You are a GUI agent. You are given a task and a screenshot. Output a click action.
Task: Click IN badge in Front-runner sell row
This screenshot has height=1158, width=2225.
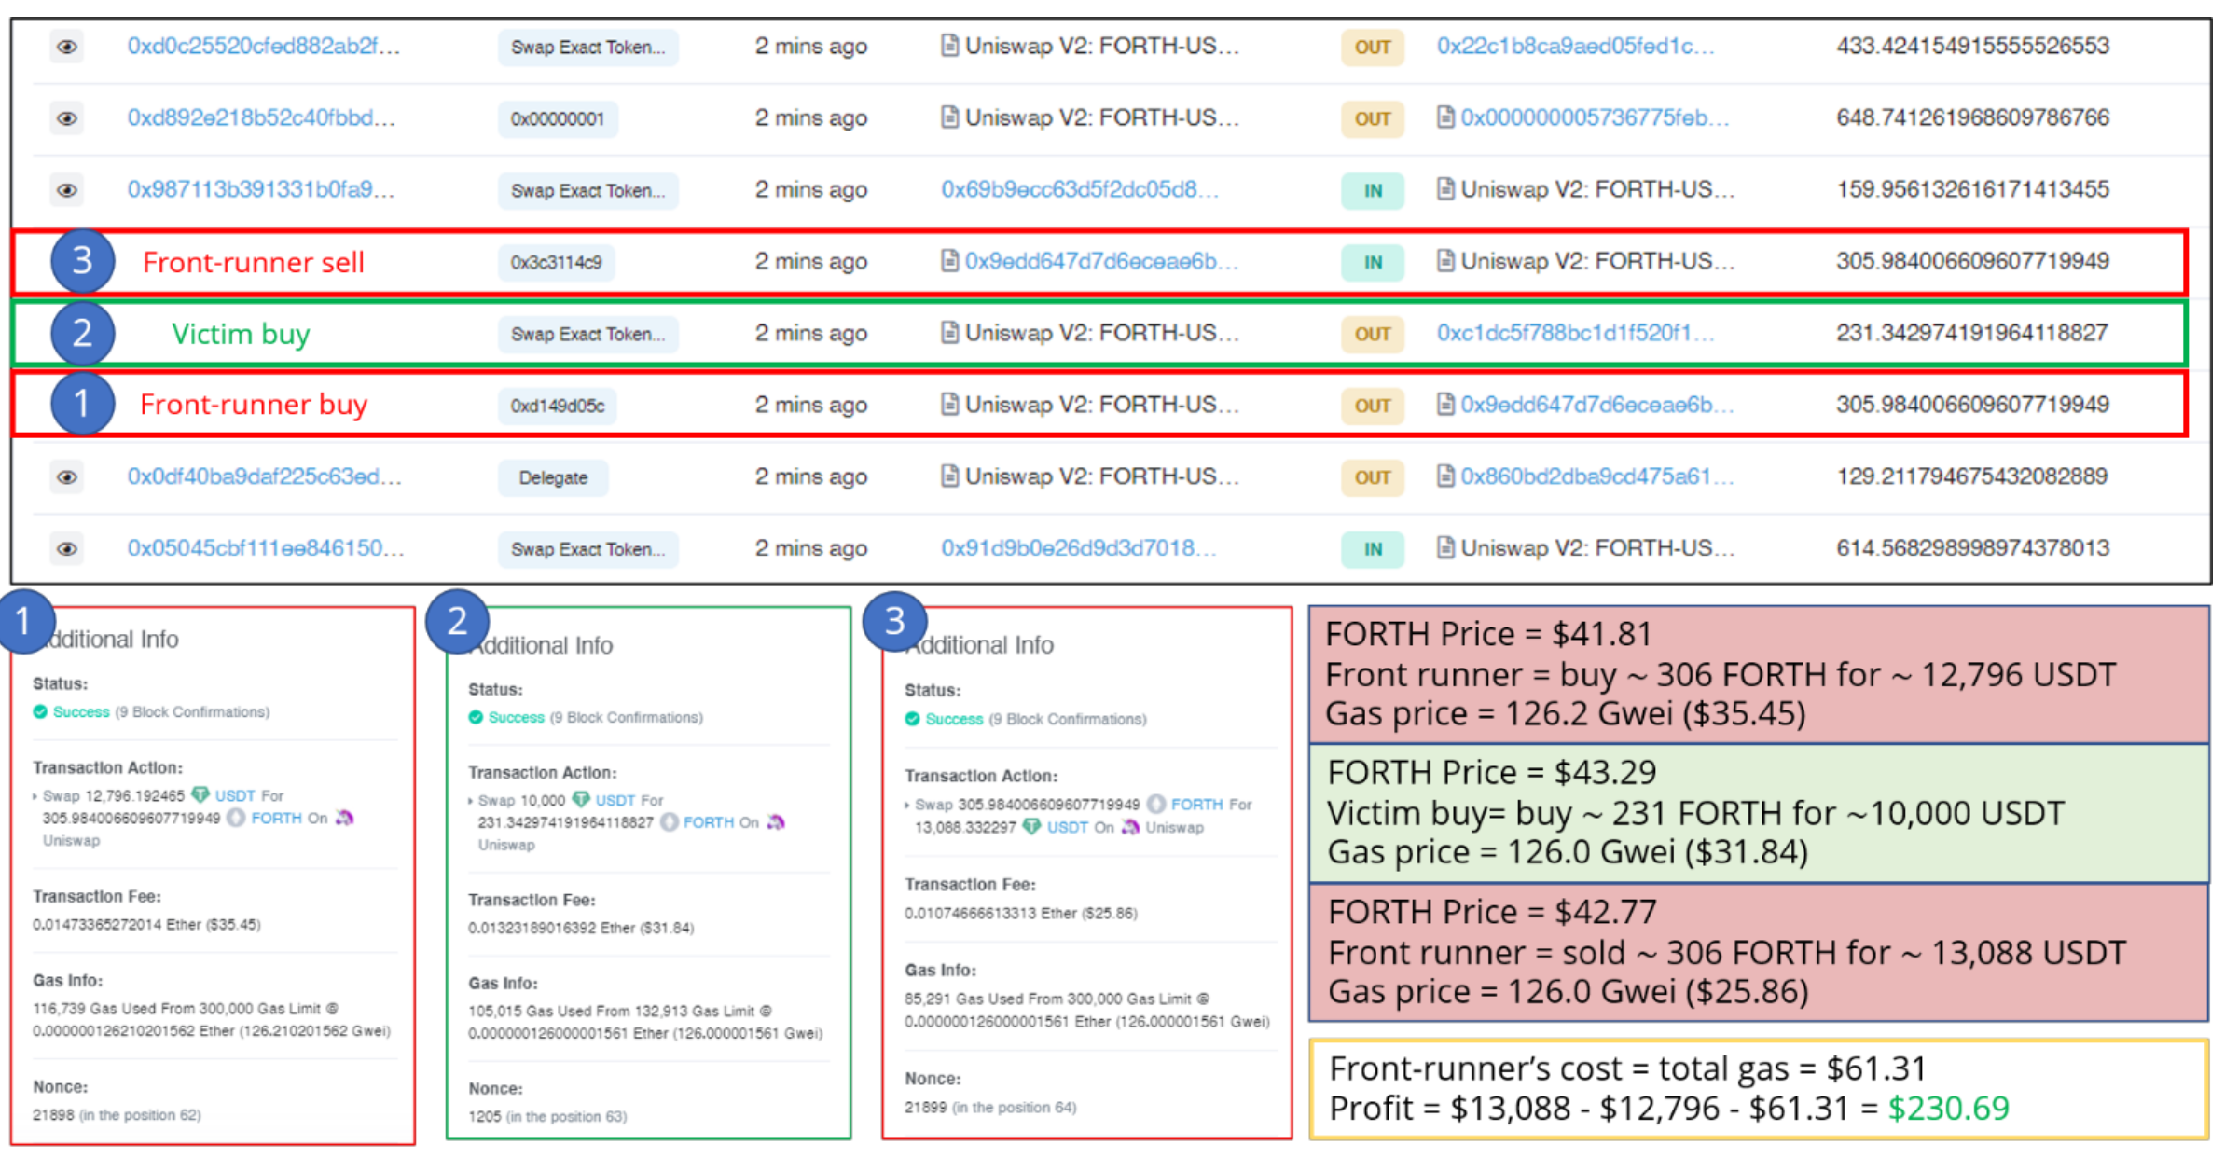tap(1372, 262)
